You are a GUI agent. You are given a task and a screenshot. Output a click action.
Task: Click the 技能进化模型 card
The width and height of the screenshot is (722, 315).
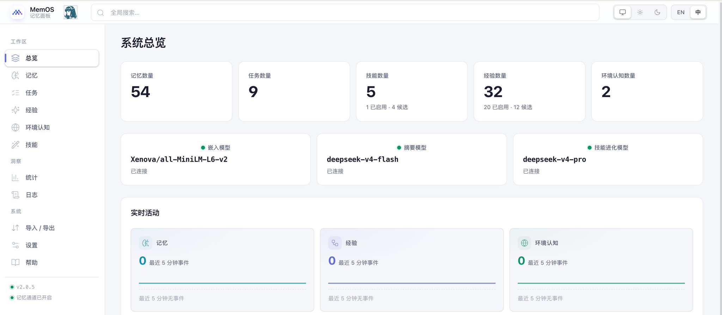click(x=608, y=159)
